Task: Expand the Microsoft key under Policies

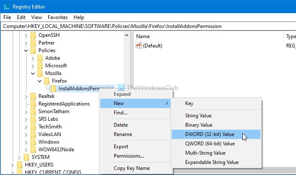Action: 33,66
